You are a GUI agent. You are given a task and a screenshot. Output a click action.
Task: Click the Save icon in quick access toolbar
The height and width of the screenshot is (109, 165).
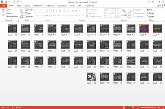[x=6, y=2]
